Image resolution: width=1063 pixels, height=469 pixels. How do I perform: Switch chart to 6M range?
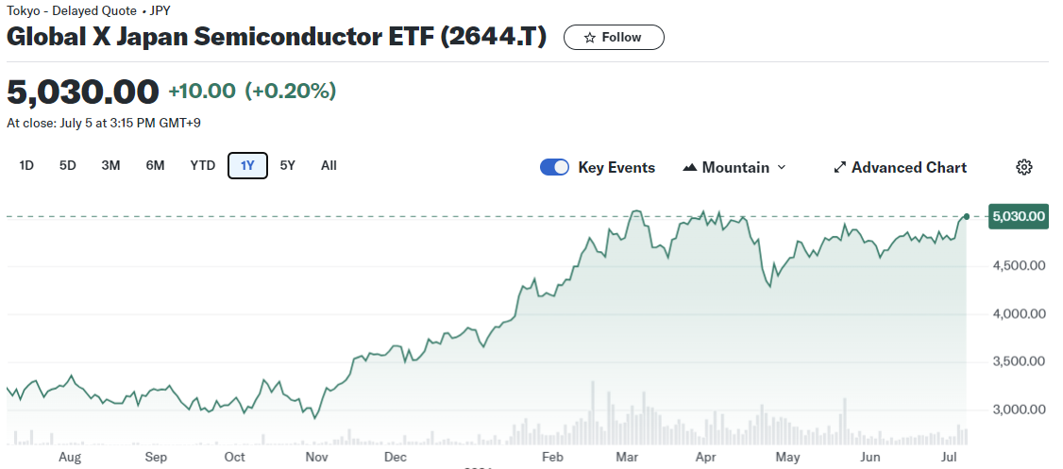(155, 166)
